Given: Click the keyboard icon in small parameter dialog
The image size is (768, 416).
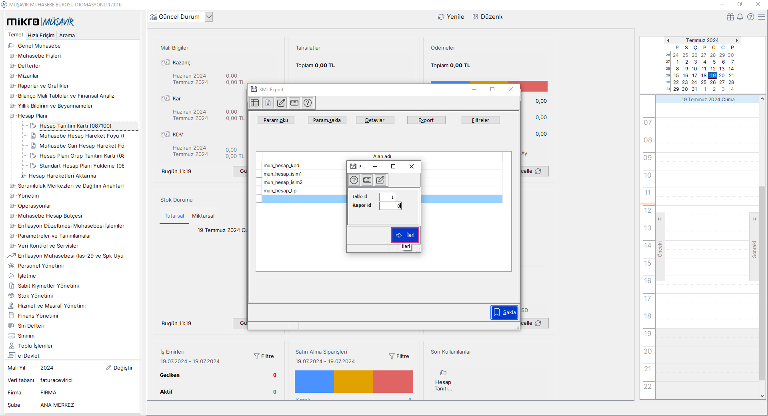Looking at the screenshot, I should click(367, 180).
